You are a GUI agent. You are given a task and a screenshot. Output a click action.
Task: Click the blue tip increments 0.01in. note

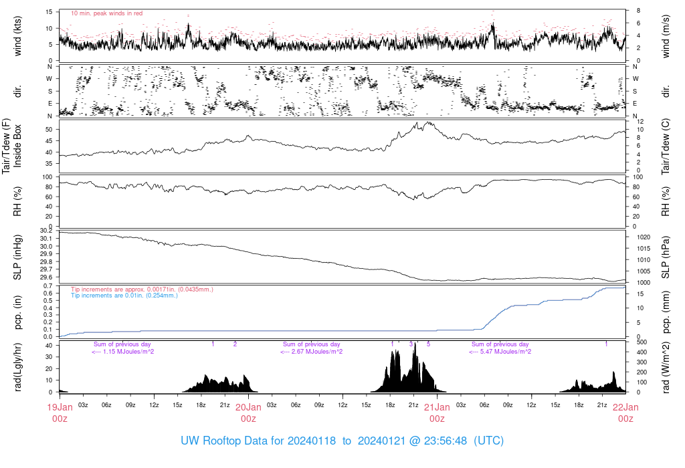pyautogui.click(x=124, y=295)
